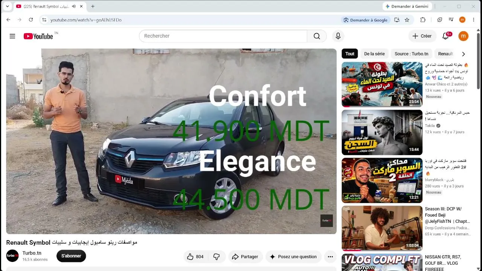The width and height of the screenshot is (482, 271).
Task: Reload the current page
Action: pos(31,20)
